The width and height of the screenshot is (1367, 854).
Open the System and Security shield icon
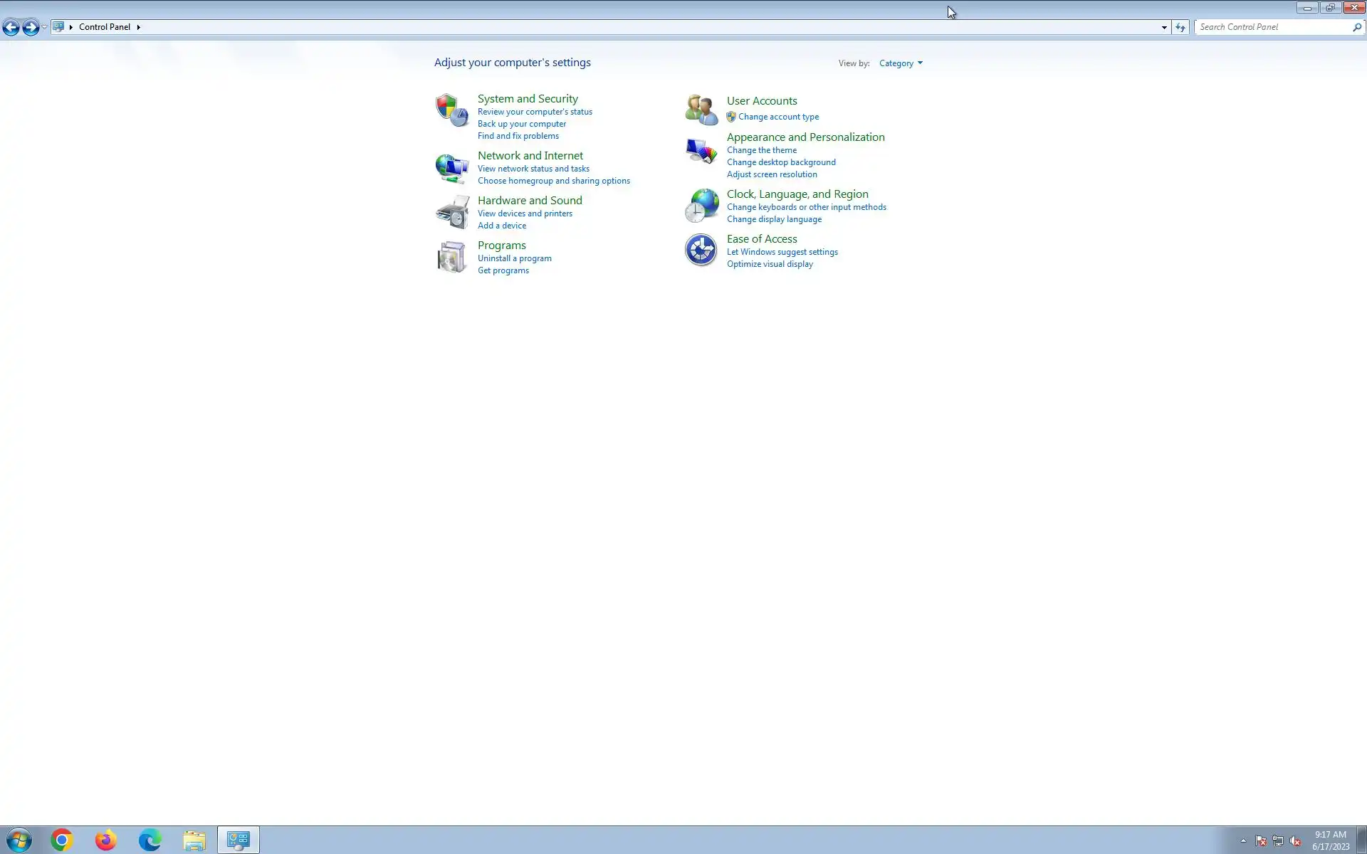tap(451, 110)
